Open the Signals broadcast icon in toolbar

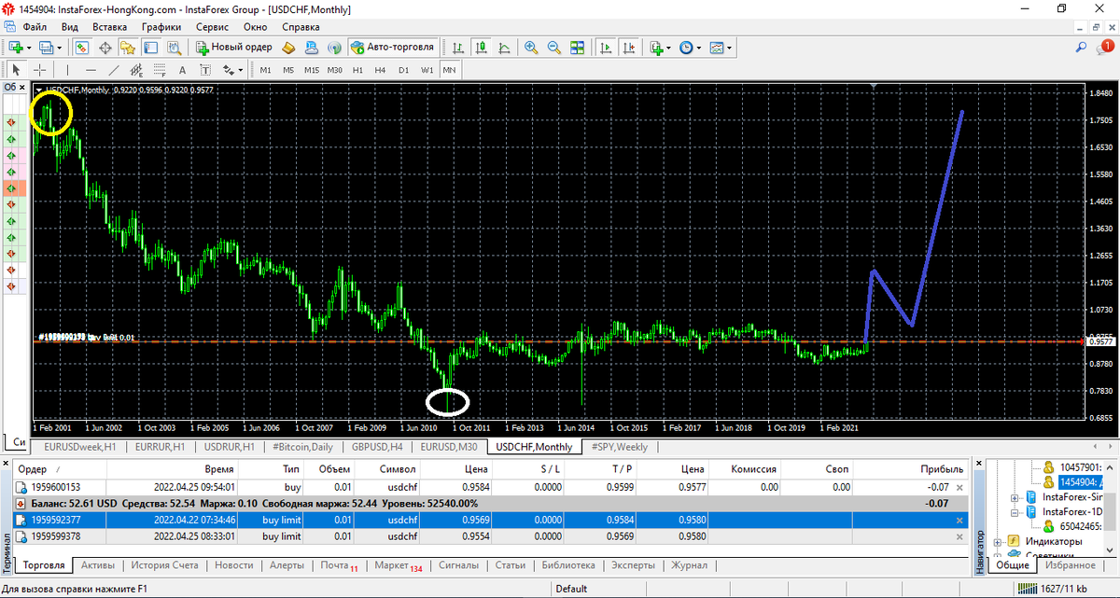[334, 47]
